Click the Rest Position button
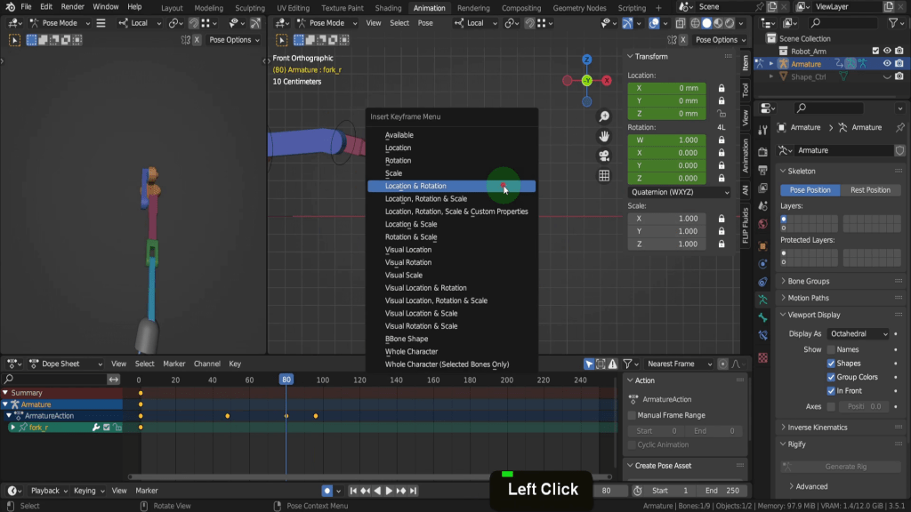Viewport: 911px width, 512px height. pos(870,190)
